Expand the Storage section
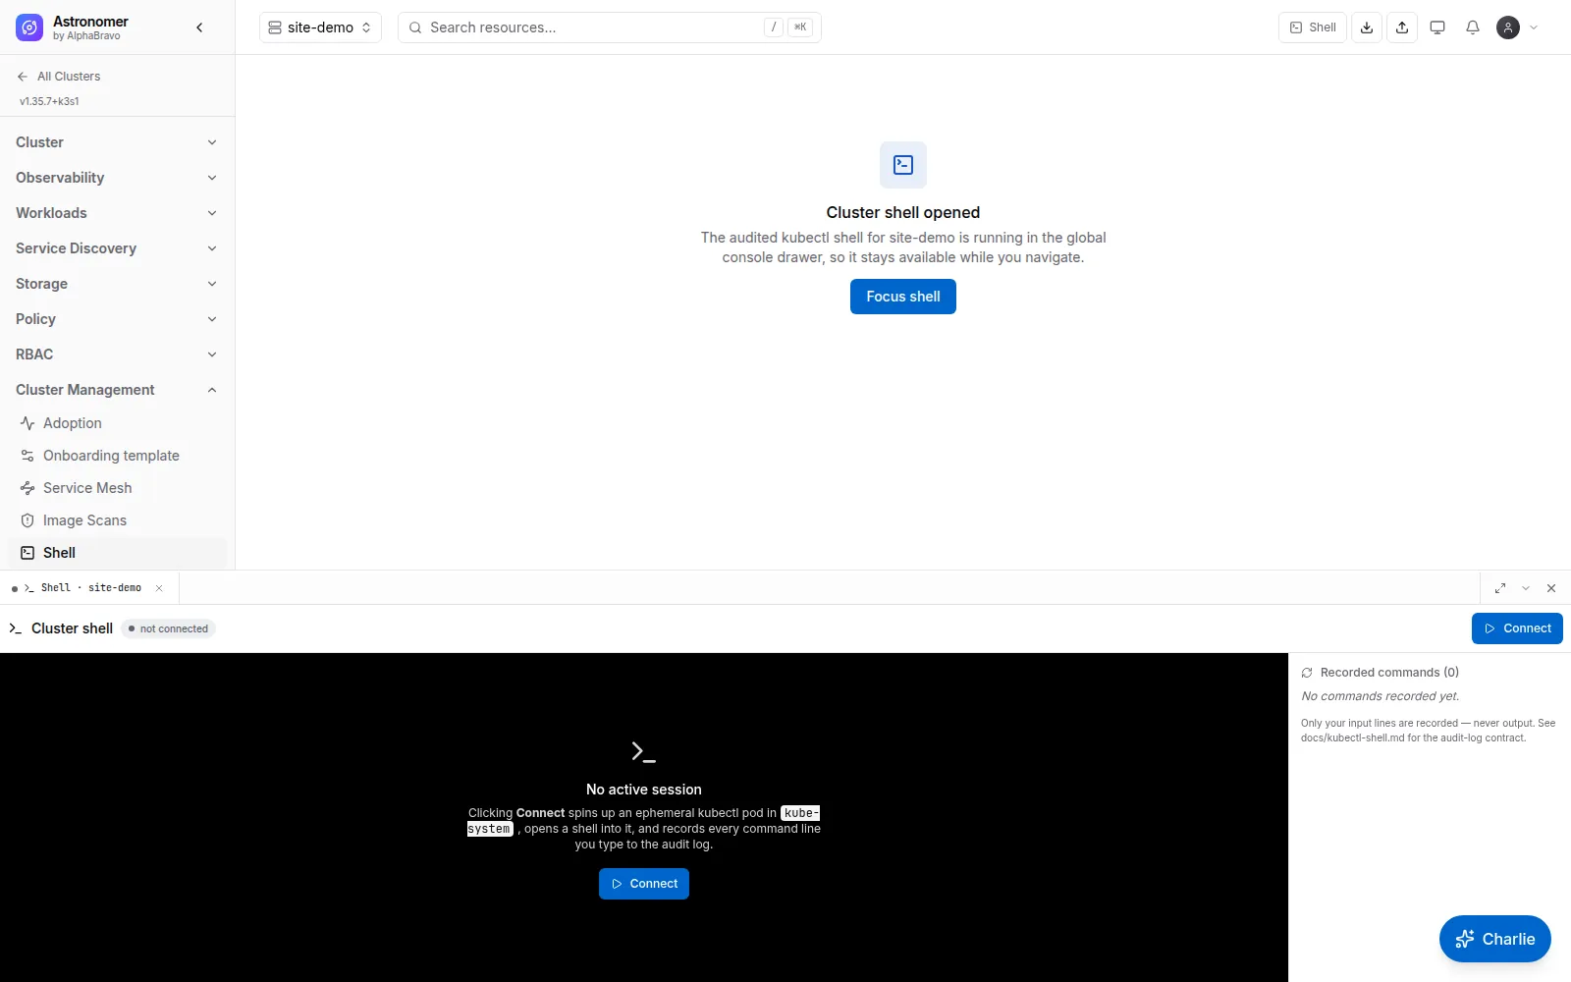 (x=117, y=284)
